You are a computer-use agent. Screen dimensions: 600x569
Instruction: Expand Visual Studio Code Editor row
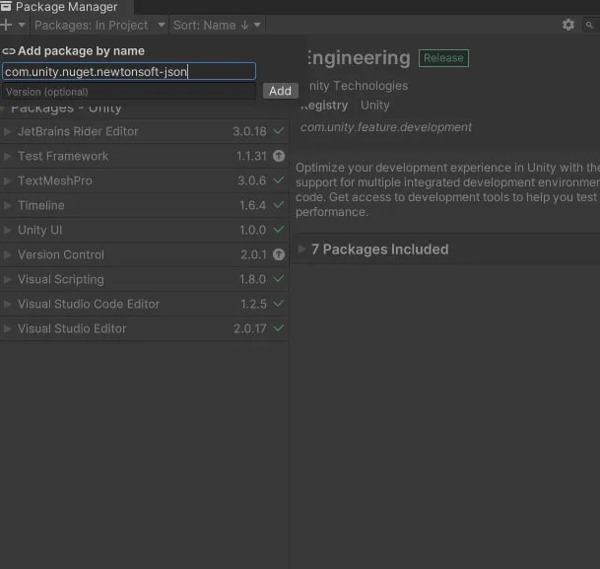[x=7, y=304]
